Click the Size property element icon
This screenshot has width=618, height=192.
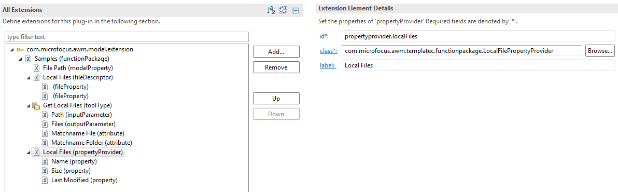[45, 171]
